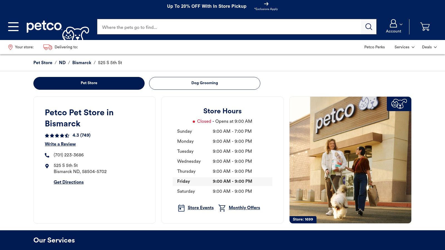The height and width of the screenshot is (250, 445).
Task: Click the Store: 1699 label
Action: (x=303, y=219)
